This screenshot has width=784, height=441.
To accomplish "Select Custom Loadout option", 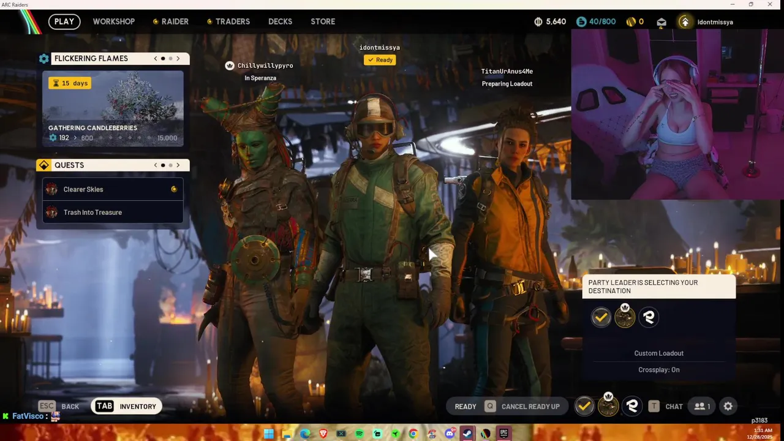I will pyautogui.click(x=659, y=353).
